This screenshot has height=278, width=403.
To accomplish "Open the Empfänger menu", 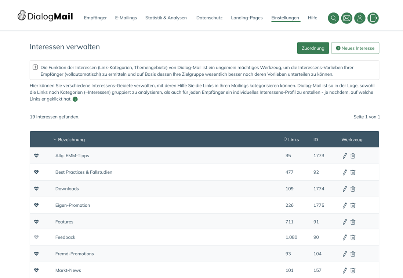I will (x=95, y=18).
